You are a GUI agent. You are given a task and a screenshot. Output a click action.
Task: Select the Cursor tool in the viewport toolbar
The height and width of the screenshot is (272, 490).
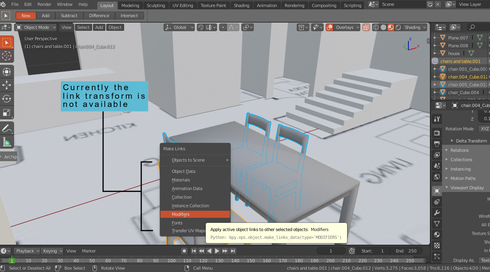pyautogui.click(x=7, y=56)
